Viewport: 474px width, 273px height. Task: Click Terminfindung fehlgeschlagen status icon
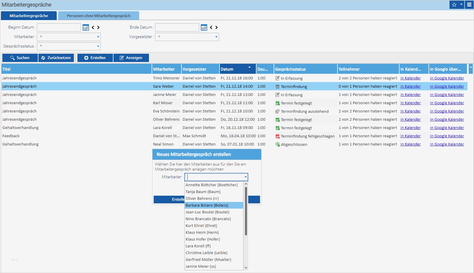pyautogui.click(x=277, y=136)
